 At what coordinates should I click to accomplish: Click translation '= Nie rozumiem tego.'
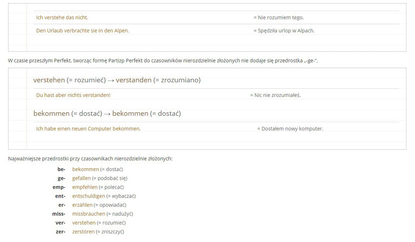pyautogui.click(x=278, y=17)
